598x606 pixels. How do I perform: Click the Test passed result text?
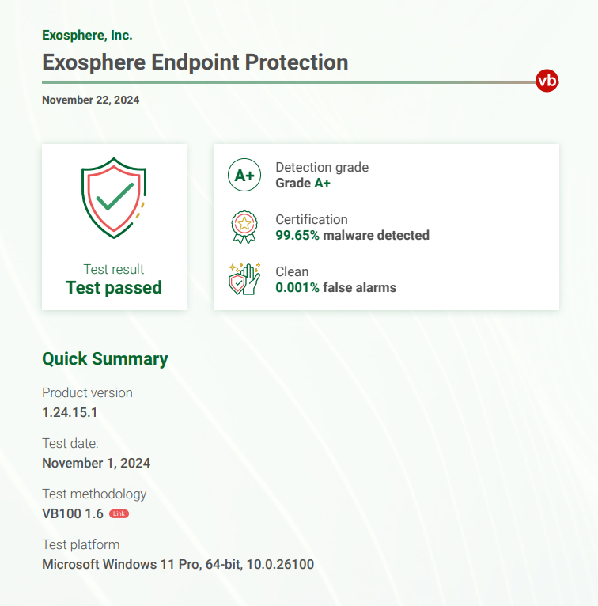point(114,287)
